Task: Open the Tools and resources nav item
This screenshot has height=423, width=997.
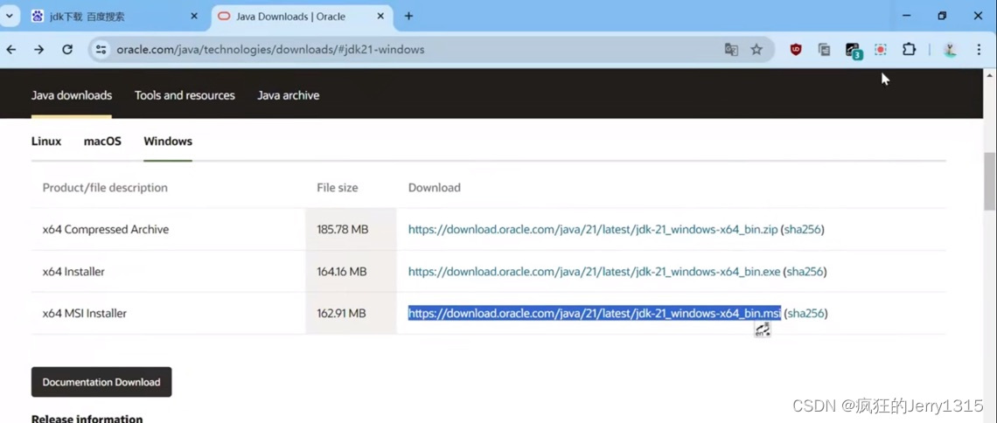Action: [185, 95]
